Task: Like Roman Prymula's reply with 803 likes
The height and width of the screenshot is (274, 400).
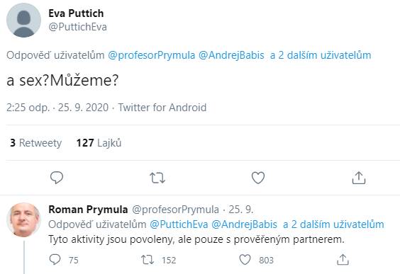Action: [256, 260]
